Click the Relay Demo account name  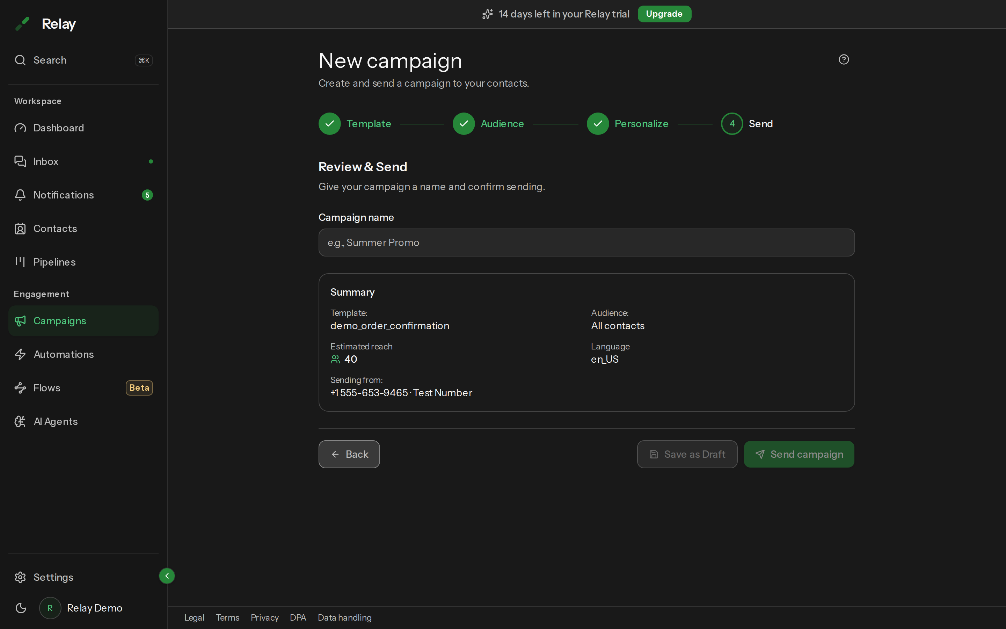(94, 608)
